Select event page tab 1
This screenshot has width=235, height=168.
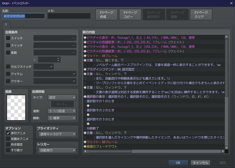click(6, 25)
